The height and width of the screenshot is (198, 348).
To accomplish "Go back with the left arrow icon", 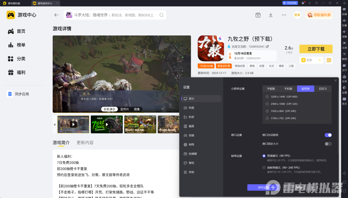I will [57, 15].
